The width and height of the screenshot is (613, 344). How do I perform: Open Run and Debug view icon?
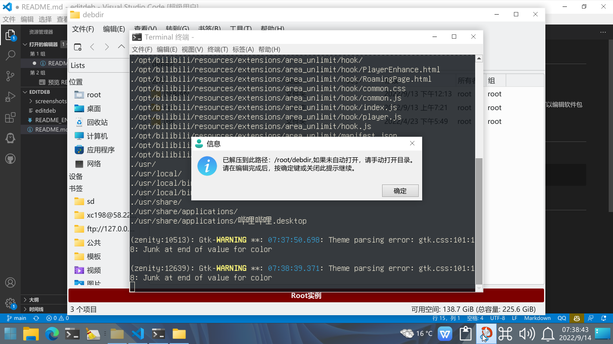click(x=10, y=97)
